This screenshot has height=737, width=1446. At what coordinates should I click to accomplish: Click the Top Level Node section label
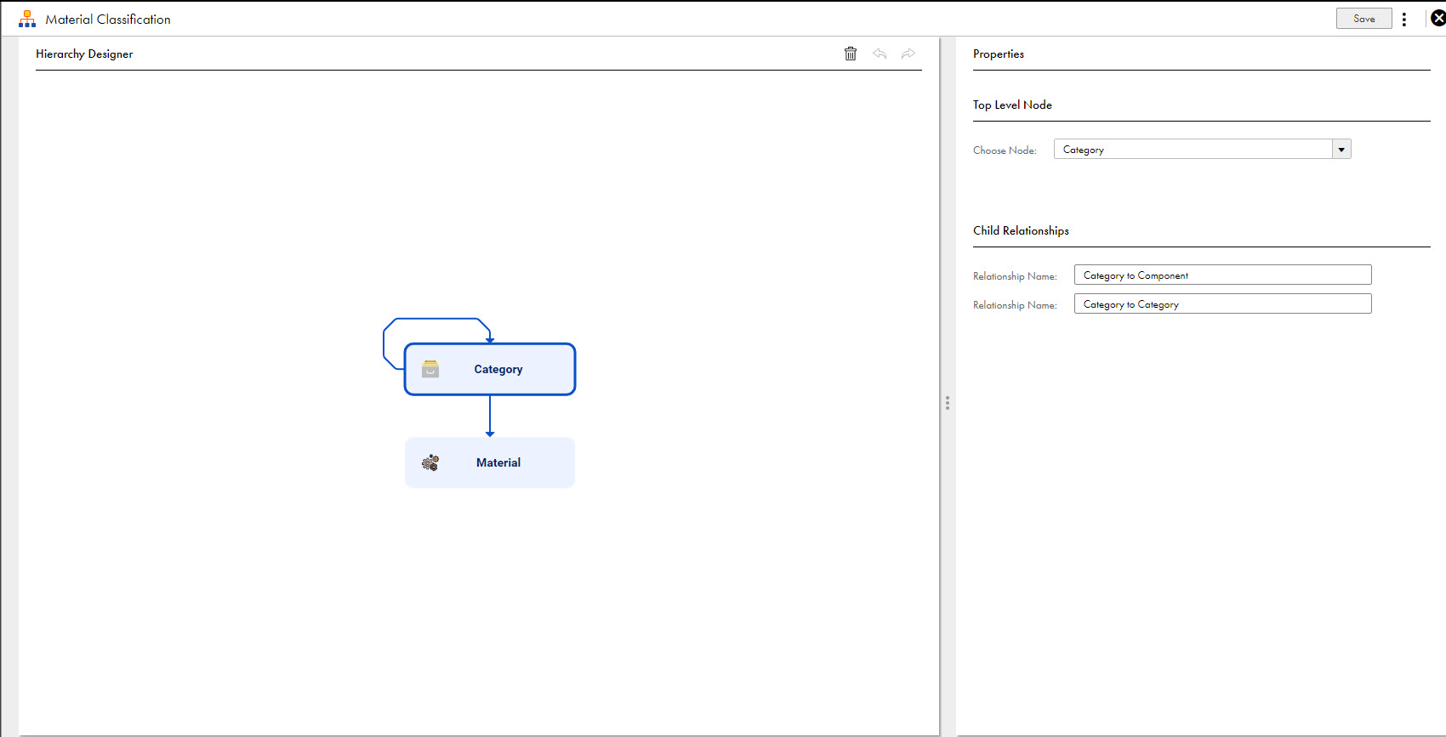click(1012, 105)
